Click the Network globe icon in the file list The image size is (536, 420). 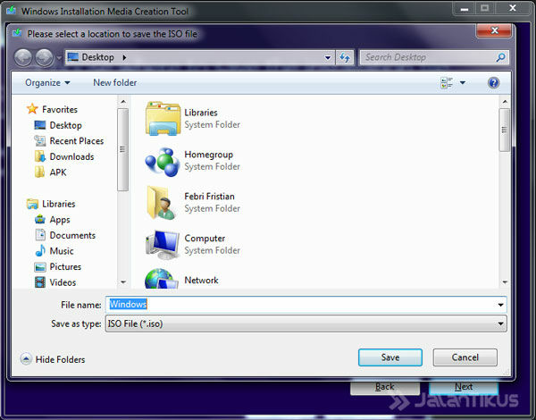[162, 279]
